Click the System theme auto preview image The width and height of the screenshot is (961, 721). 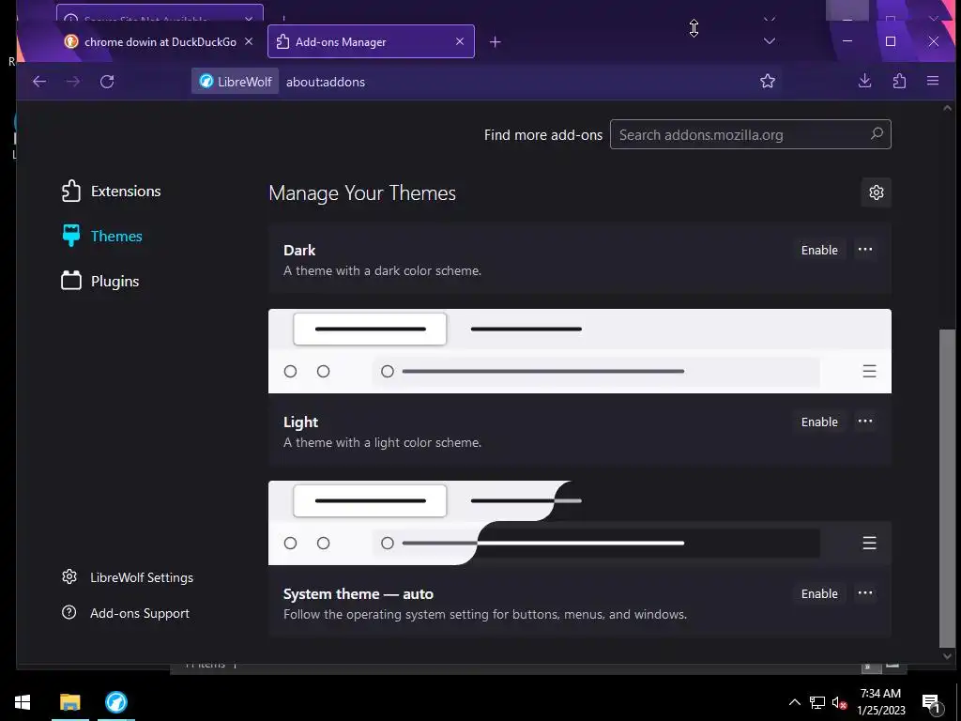click(x=580, y=523)
